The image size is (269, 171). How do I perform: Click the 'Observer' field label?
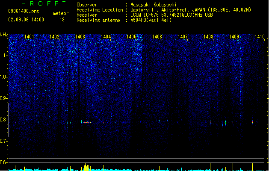87,5
